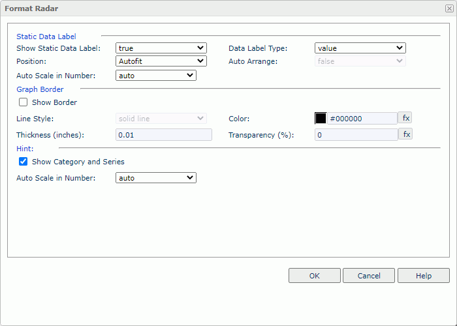Click the Cancel button
This screenshot has height=326, width=457.
pyautogui.click(x=369, y=276)
